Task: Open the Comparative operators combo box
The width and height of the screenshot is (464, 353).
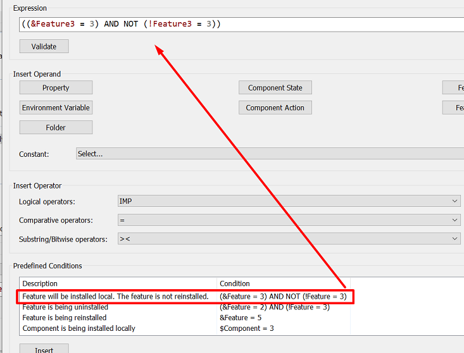Action: (x=289, y=220)
